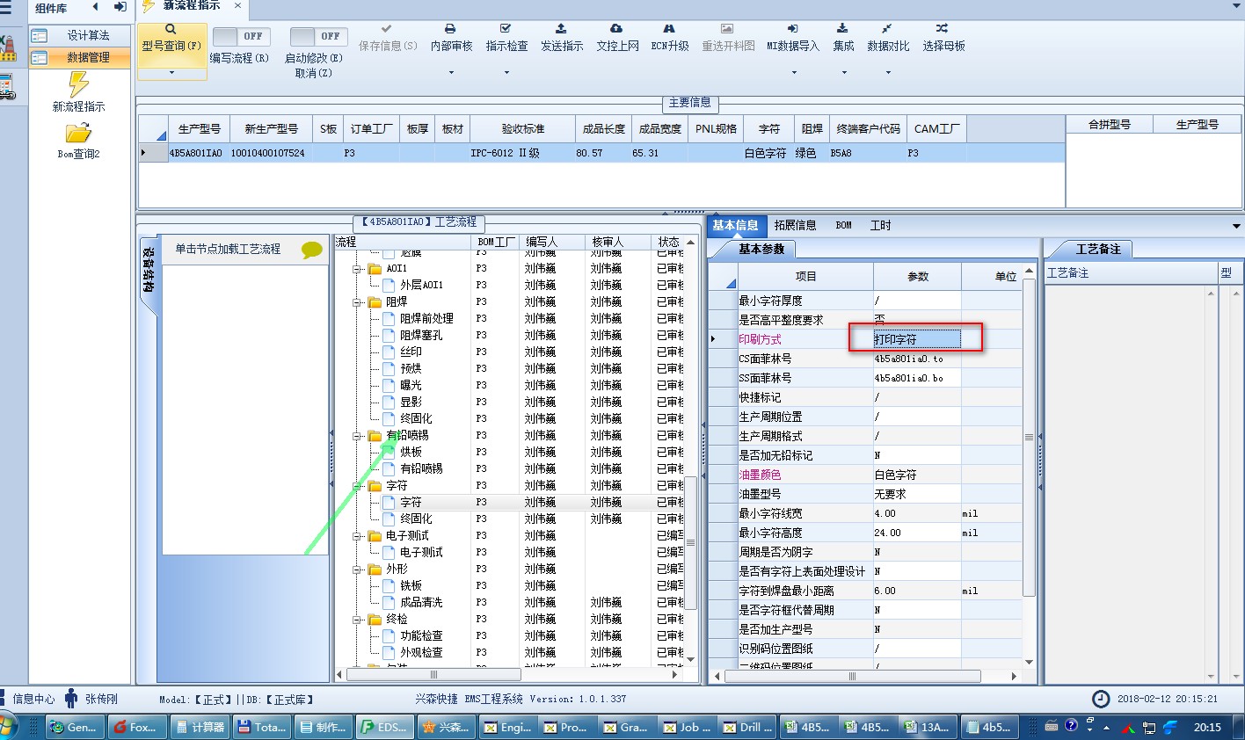Viewport: 1245px width, 740px height.
Task: Open the Foxit taskbar item
Action: pos(136,727)
